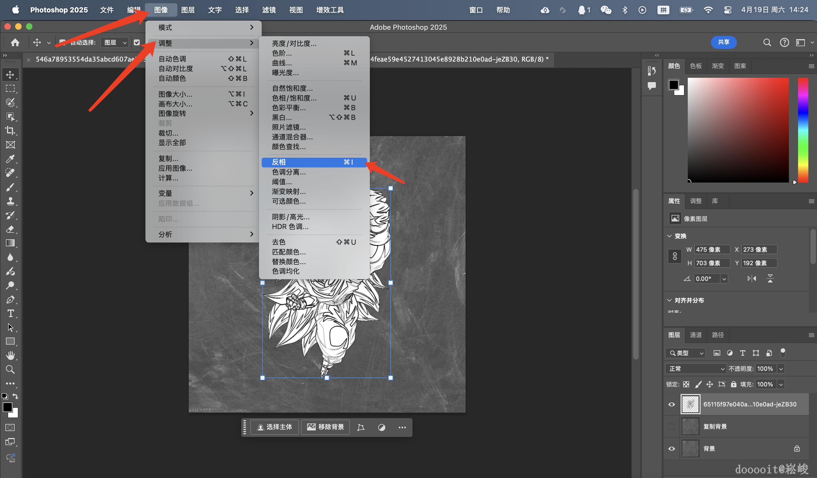Select the Crop tool in toolbar
Image resolution: width=817 pixels, height=478 pixels.
click(x=10, y=130)
